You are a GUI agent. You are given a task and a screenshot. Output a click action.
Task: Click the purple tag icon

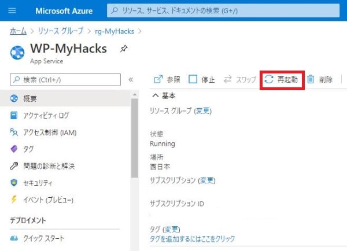coord(14,149)
